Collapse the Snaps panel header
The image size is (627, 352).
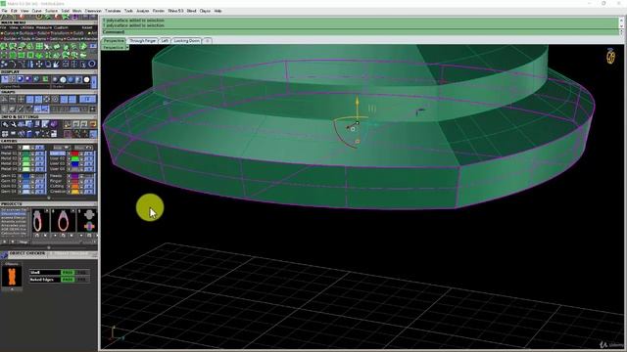click(x=49, y=92)
